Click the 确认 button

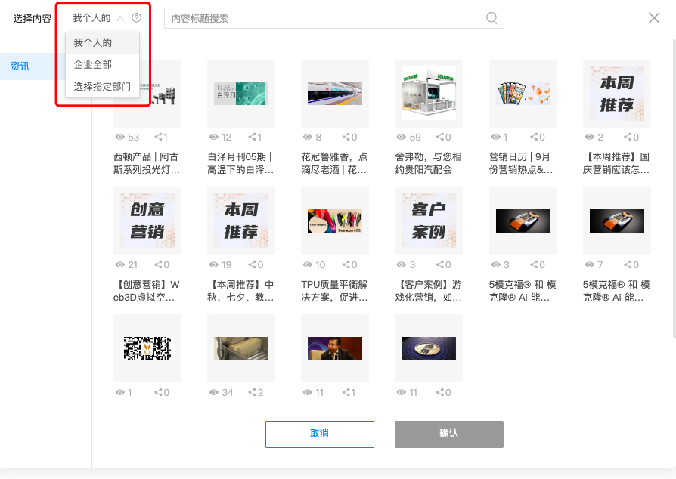(x=449, y=434)
